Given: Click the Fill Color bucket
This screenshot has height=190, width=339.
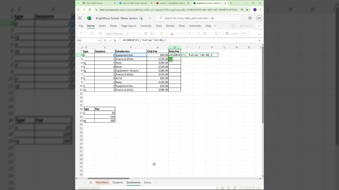Looking at the screenshot, I should pos(162,34).
